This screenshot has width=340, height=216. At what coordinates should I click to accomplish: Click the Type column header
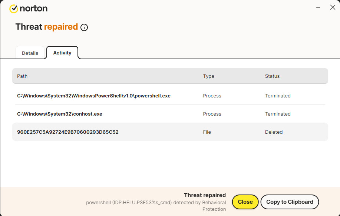(x=208, y=76)
